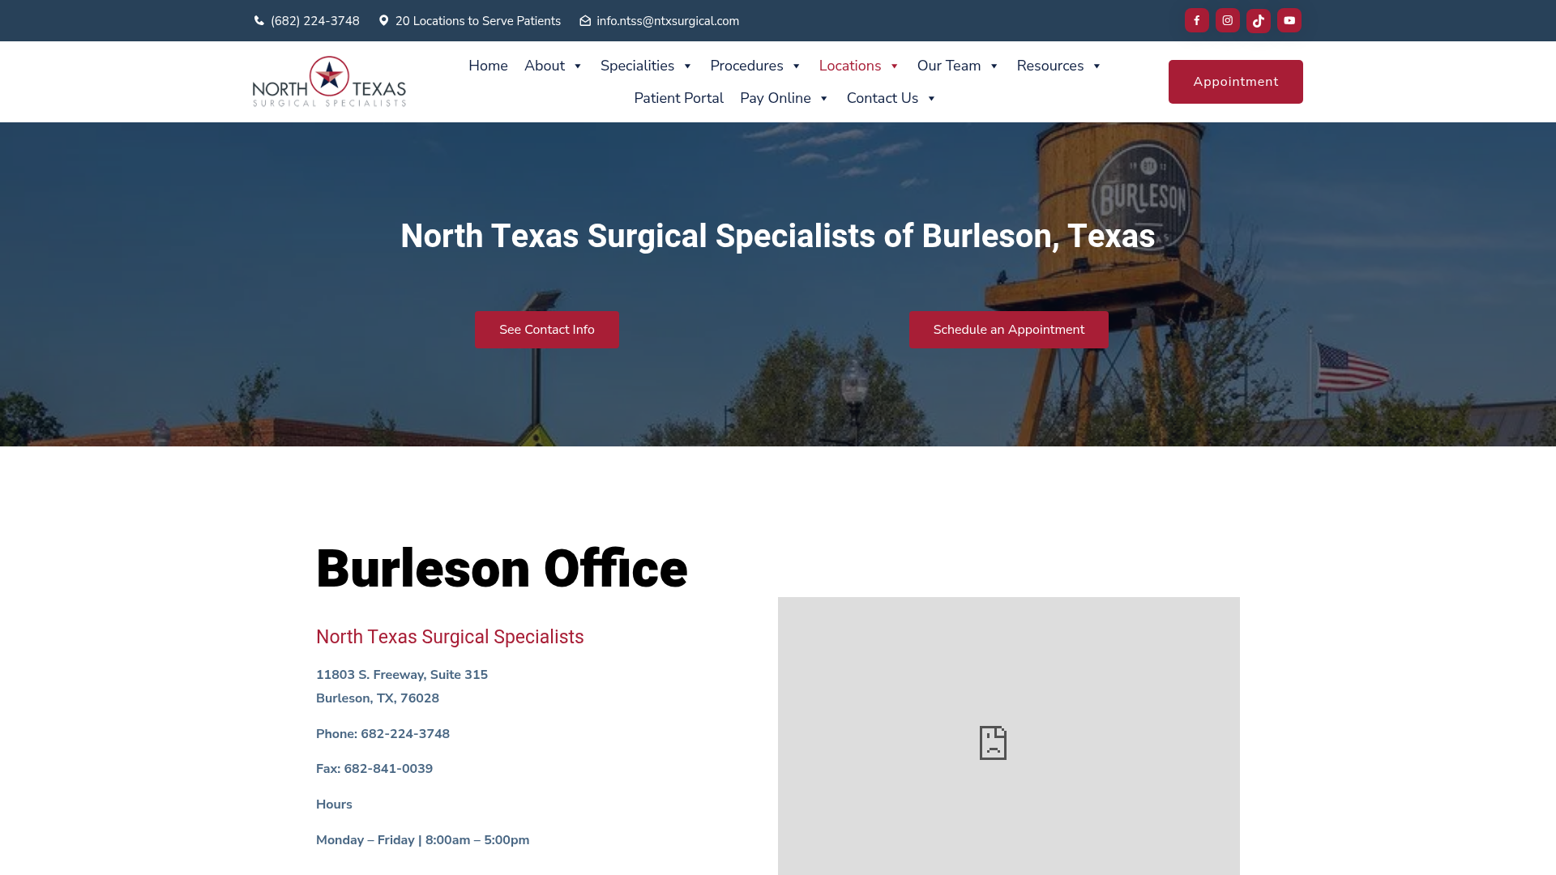
Task: Open the Patient Portal link
Action: (678, 98)
